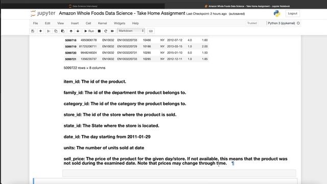Open the cell type Markdown dropdown
Screen dimensions: 327x184
tap(131, 31)
